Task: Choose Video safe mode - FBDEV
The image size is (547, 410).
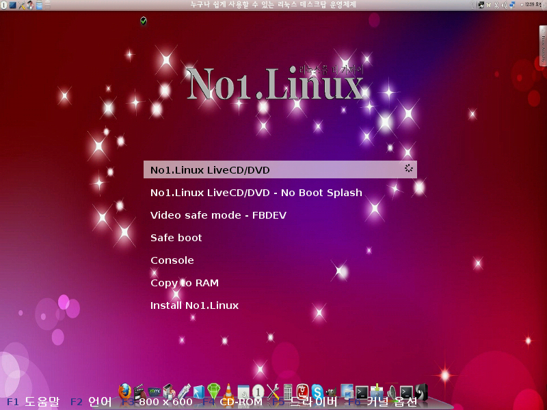Action: 218,215
